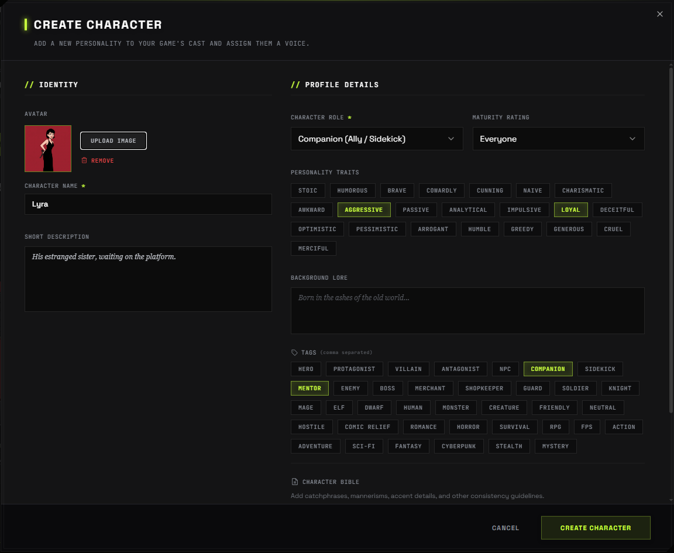
Task: Toggle the Companion tag off
Action: point(548,369)
